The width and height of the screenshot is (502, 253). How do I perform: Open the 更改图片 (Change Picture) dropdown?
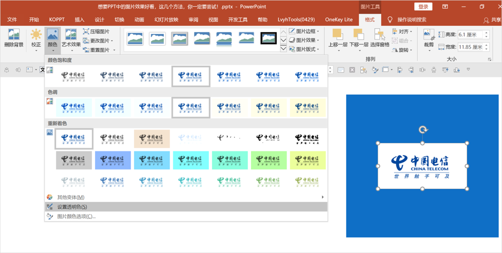(98, 41)
